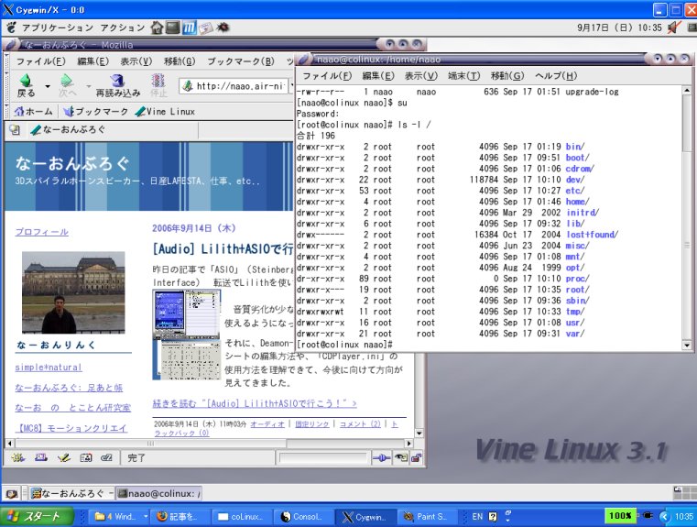
Task: Click the eye cookie icon in Mozilla status bar
Action: (x=401, y=457)
